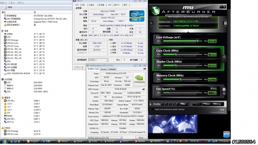Click the GPU-Z Name field NVIDIA GeForce GTX 470
258x145 pixels.
(116, 74)
